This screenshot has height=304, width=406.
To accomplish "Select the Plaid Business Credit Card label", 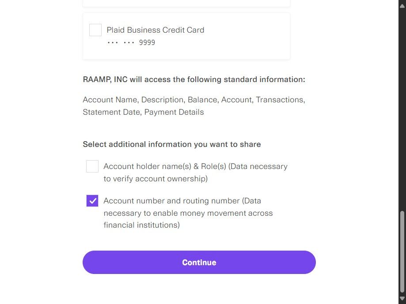I will 155,30.
